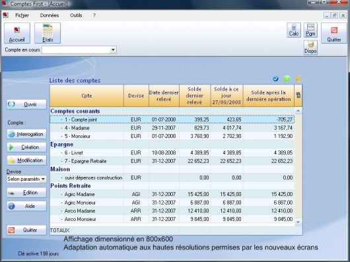Click the blue checkmark icon above the table
350x262 pixels.
tap(275, 79)
